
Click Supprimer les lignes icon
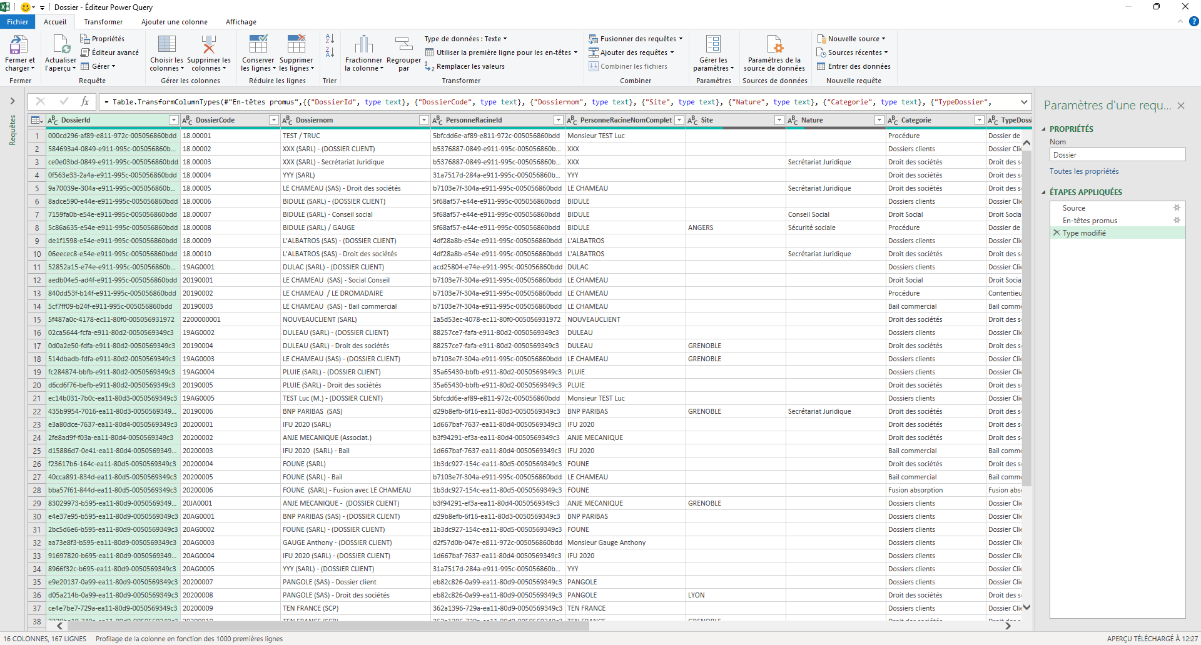click(x=296, y=44)
